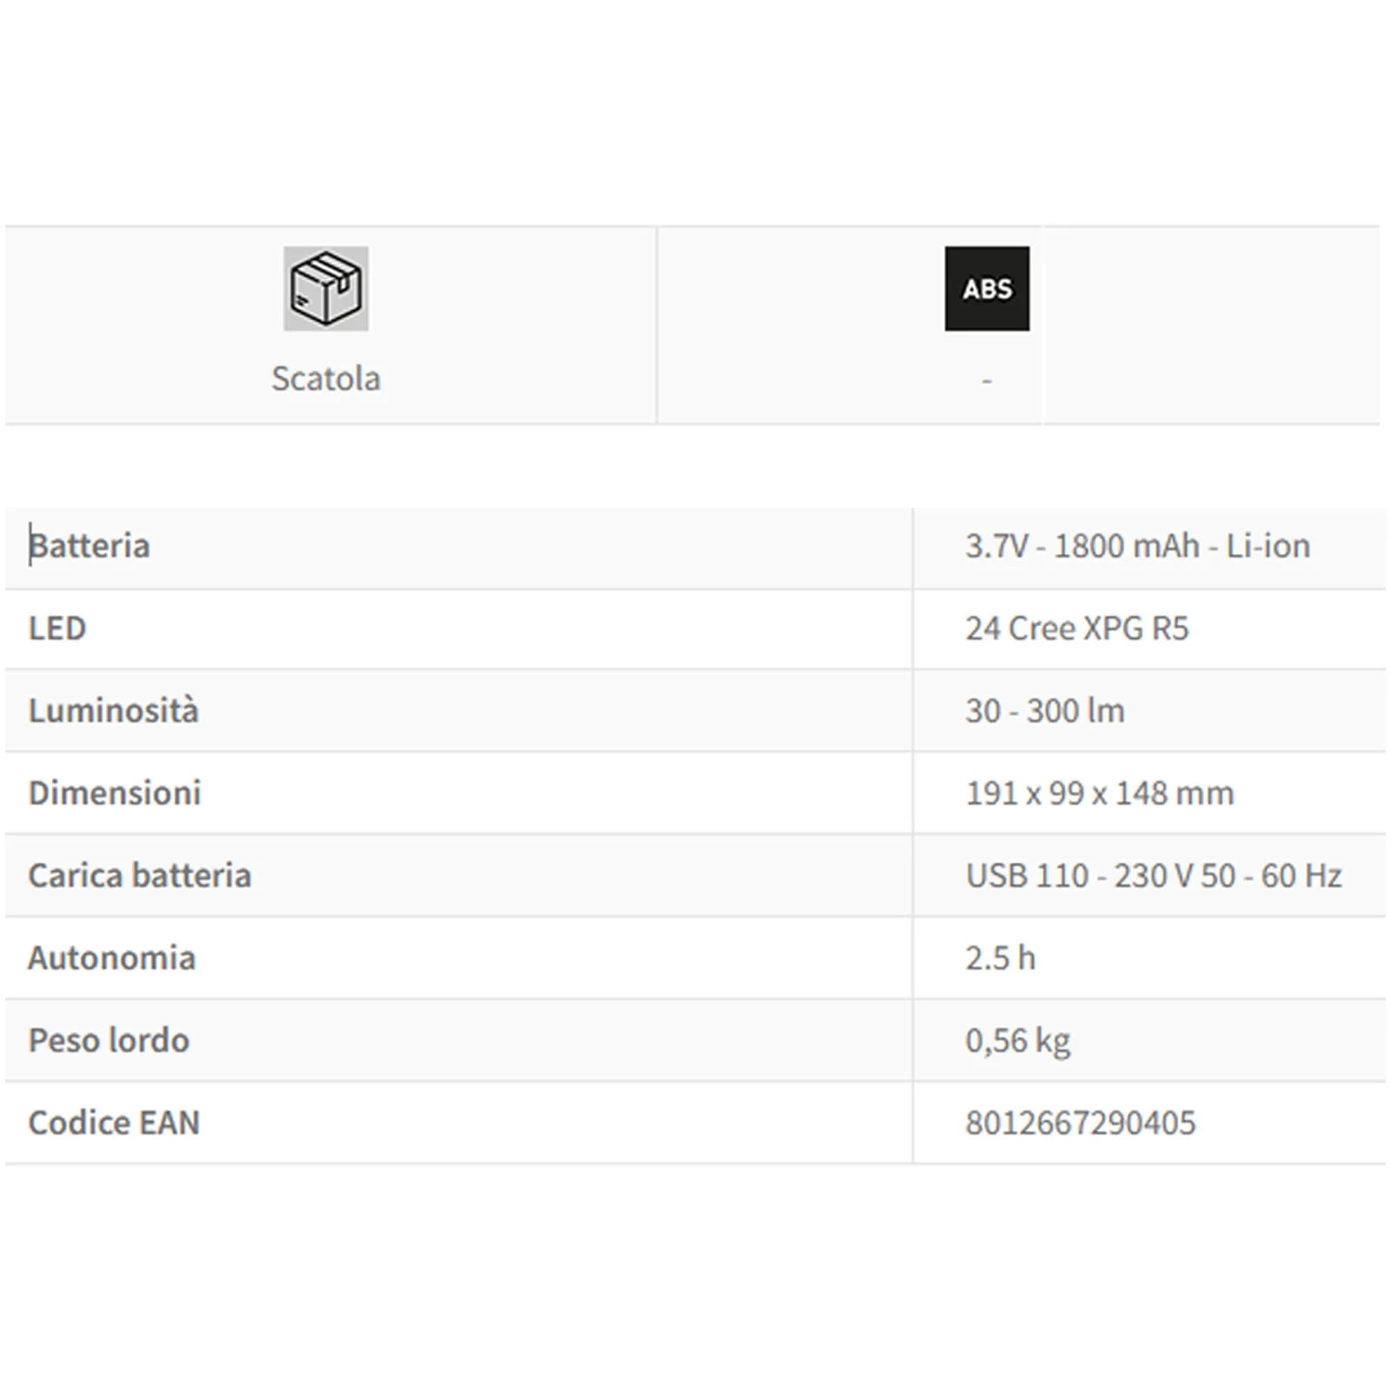Viewport: 1390px width, 1390px height.
Task: Click the cardboard box packaging icon
Action: (326, 288)
